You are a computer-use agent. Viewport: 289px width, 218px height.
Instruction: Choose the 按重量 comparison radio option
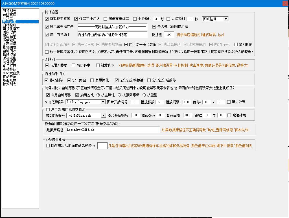point(144,95)
